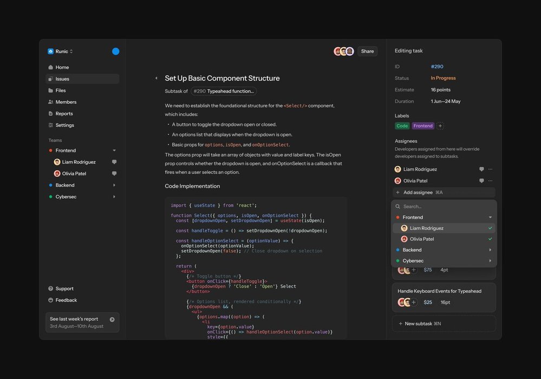Click arrow icon on last week's report card

tap(112, 319)
